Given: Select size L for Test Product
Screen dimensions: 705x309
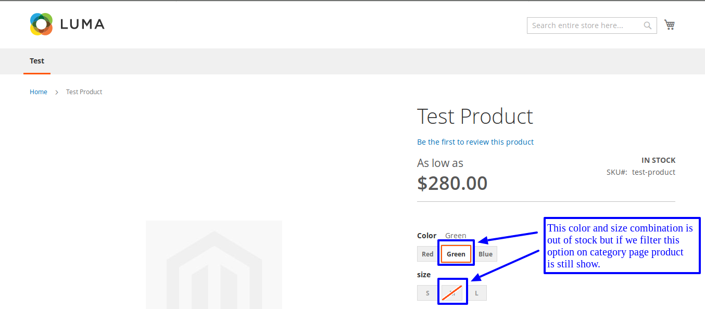Looking at the screenshot, I should tap(476, 292).
